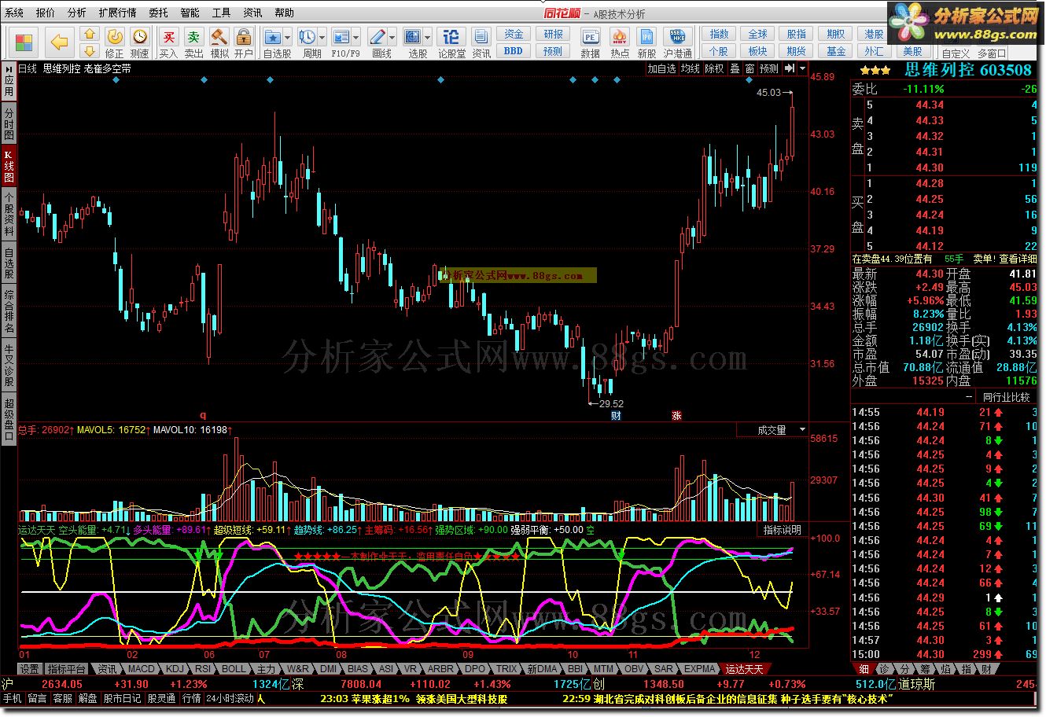Image resolution: width=1046 pixels, height=717 pixels.
Task: Click the 29.52 low price label
Action: point(611,404)
